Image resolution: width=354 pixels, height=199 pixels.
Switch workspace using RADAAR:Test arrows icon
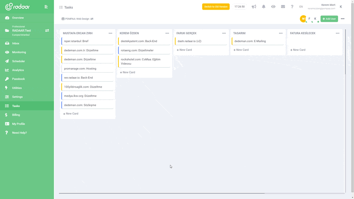pos(47,31)
